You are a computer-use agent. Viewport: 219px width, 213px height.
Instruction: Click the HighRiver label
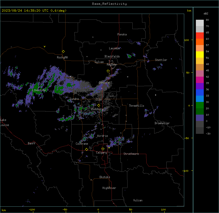[x=109, y=188]
